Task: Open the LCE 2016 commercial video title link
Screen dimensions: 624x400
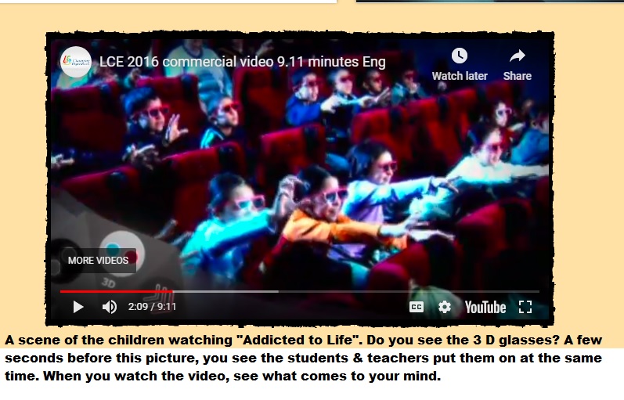Action: click(x=243, y=62)
